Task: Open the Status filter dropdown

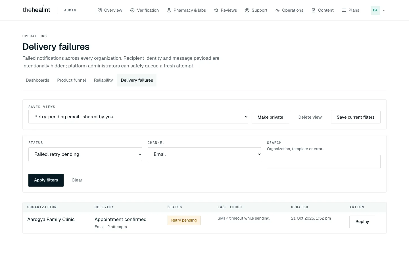Action: point(85,154)
